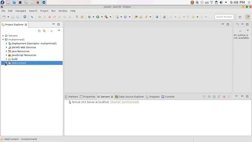
Task: Switch to the Markers tab
Action: click(71, 97)
